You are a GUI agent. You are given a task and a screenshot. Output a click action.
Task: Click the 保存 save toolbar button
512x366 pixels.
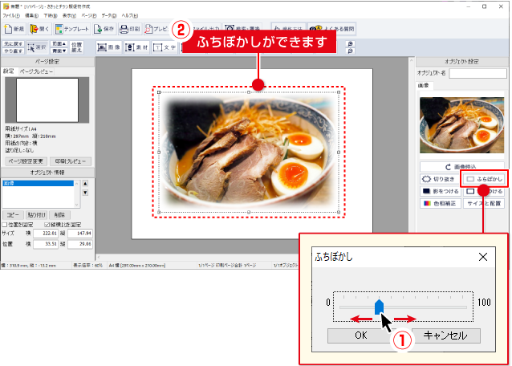[x=104, y=29]
